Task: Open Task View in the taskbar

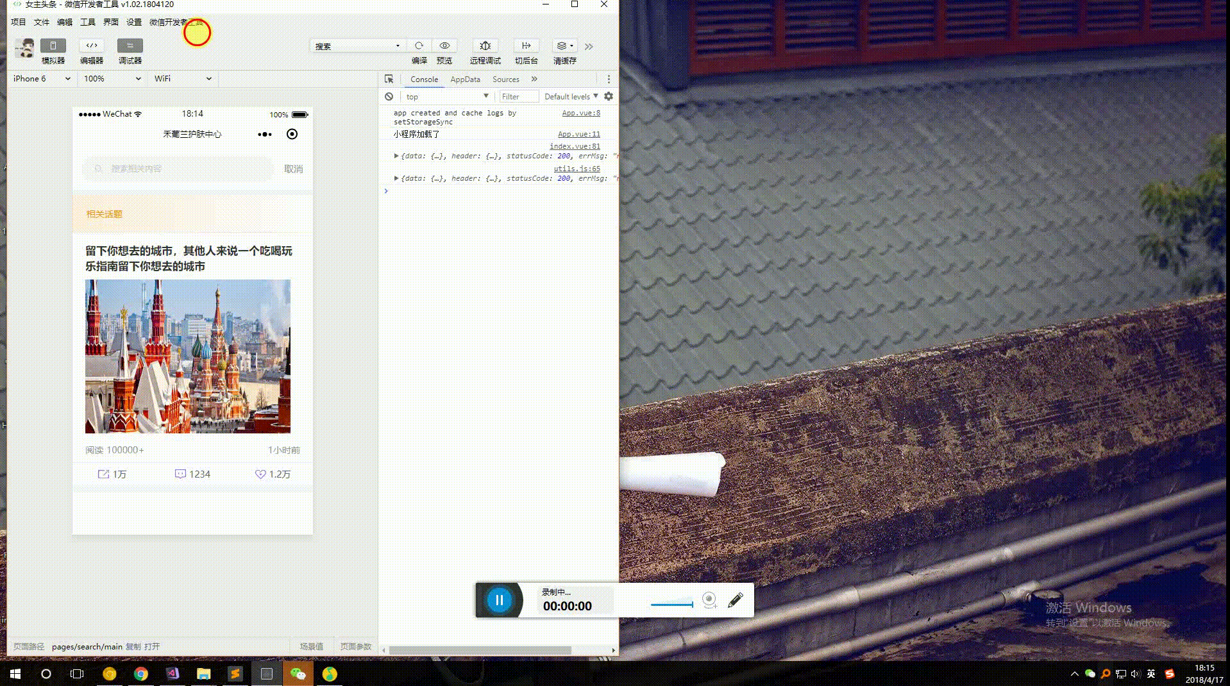Action: point(77,674)
